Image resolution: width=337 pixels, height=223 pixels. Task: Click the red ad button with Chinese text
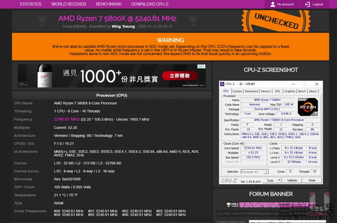click(180, 76)
